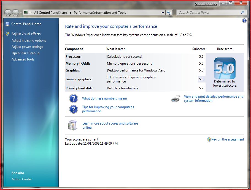Viewport: 251px width, 190px height.
Task: Expand the address bar chevron before All Control Panel Items
Action: click(31, 13)
